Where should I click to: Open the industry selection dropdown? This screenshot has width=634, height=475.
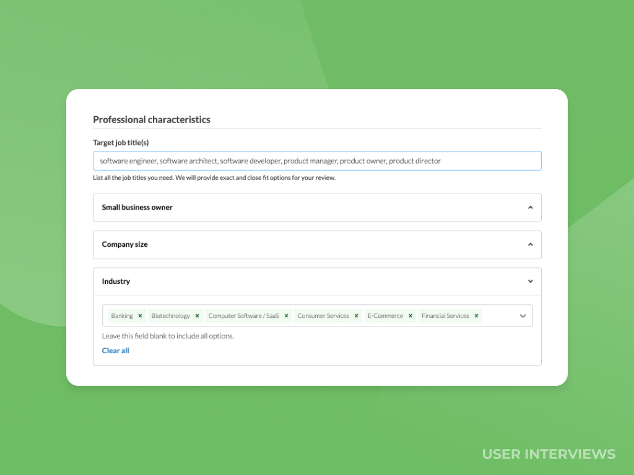point(523,315)
